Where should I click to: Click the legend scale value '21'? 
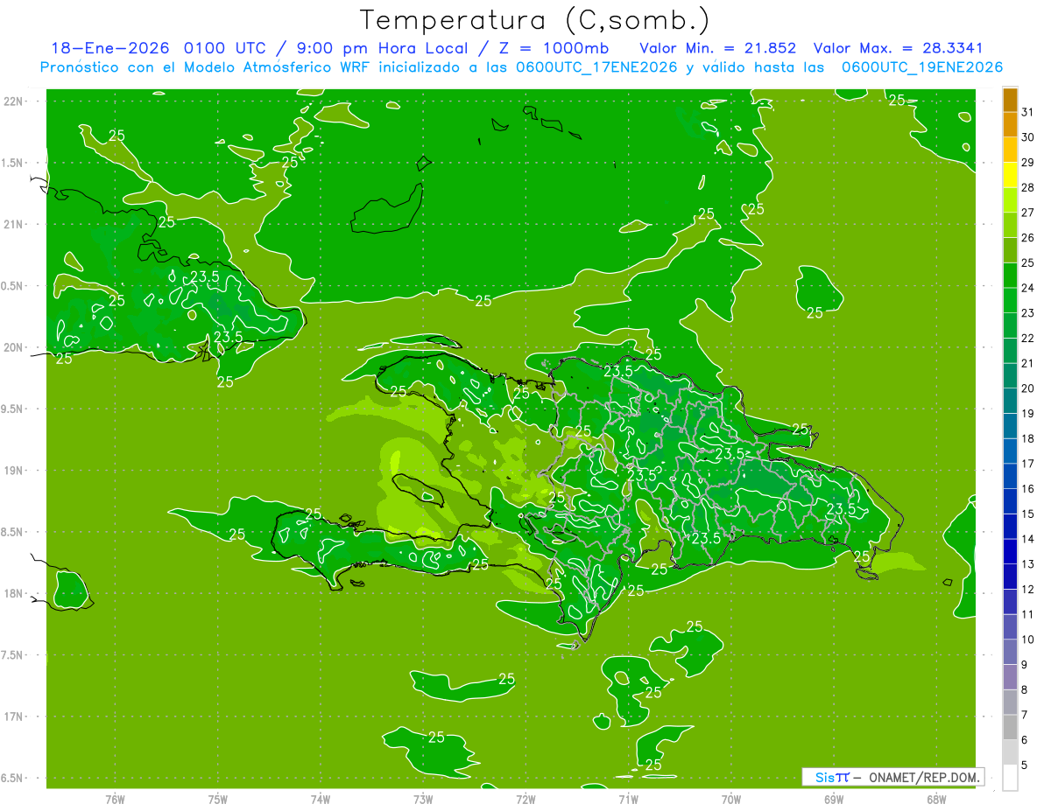[1028, 363]
